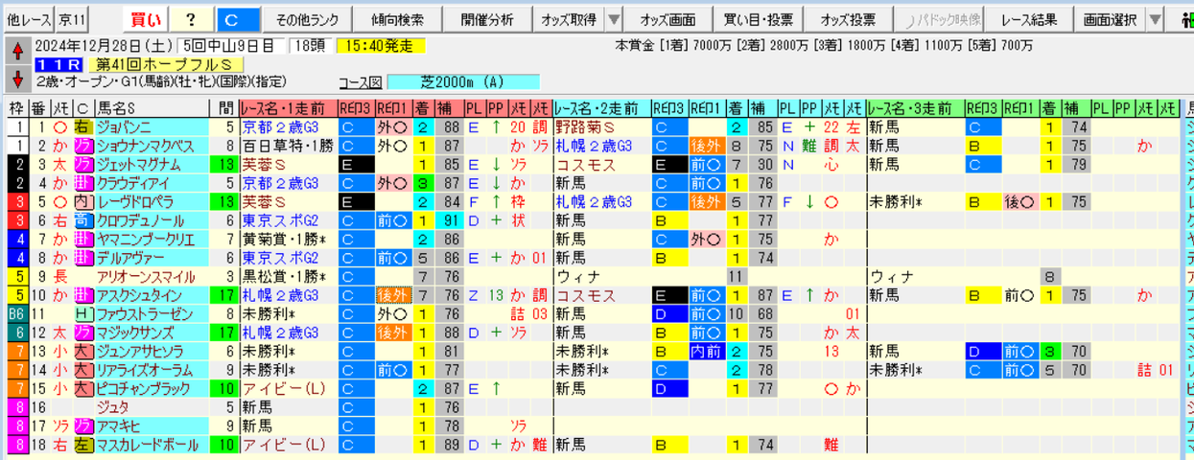This screenshot has height=460, width=1194.
Task: Open オッズ画面
Action: [667, 19]
